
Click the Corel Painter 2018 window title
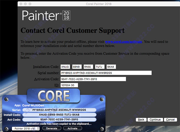pyautogui.click(x=99, y=4)
